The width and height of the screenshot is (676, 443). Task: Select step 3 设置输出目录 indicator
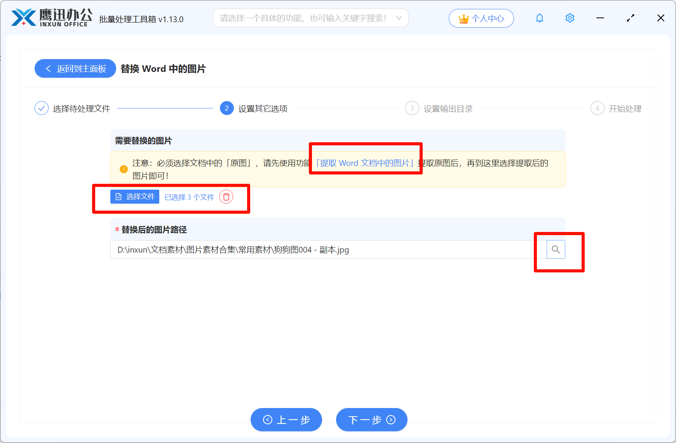(412, 108)
